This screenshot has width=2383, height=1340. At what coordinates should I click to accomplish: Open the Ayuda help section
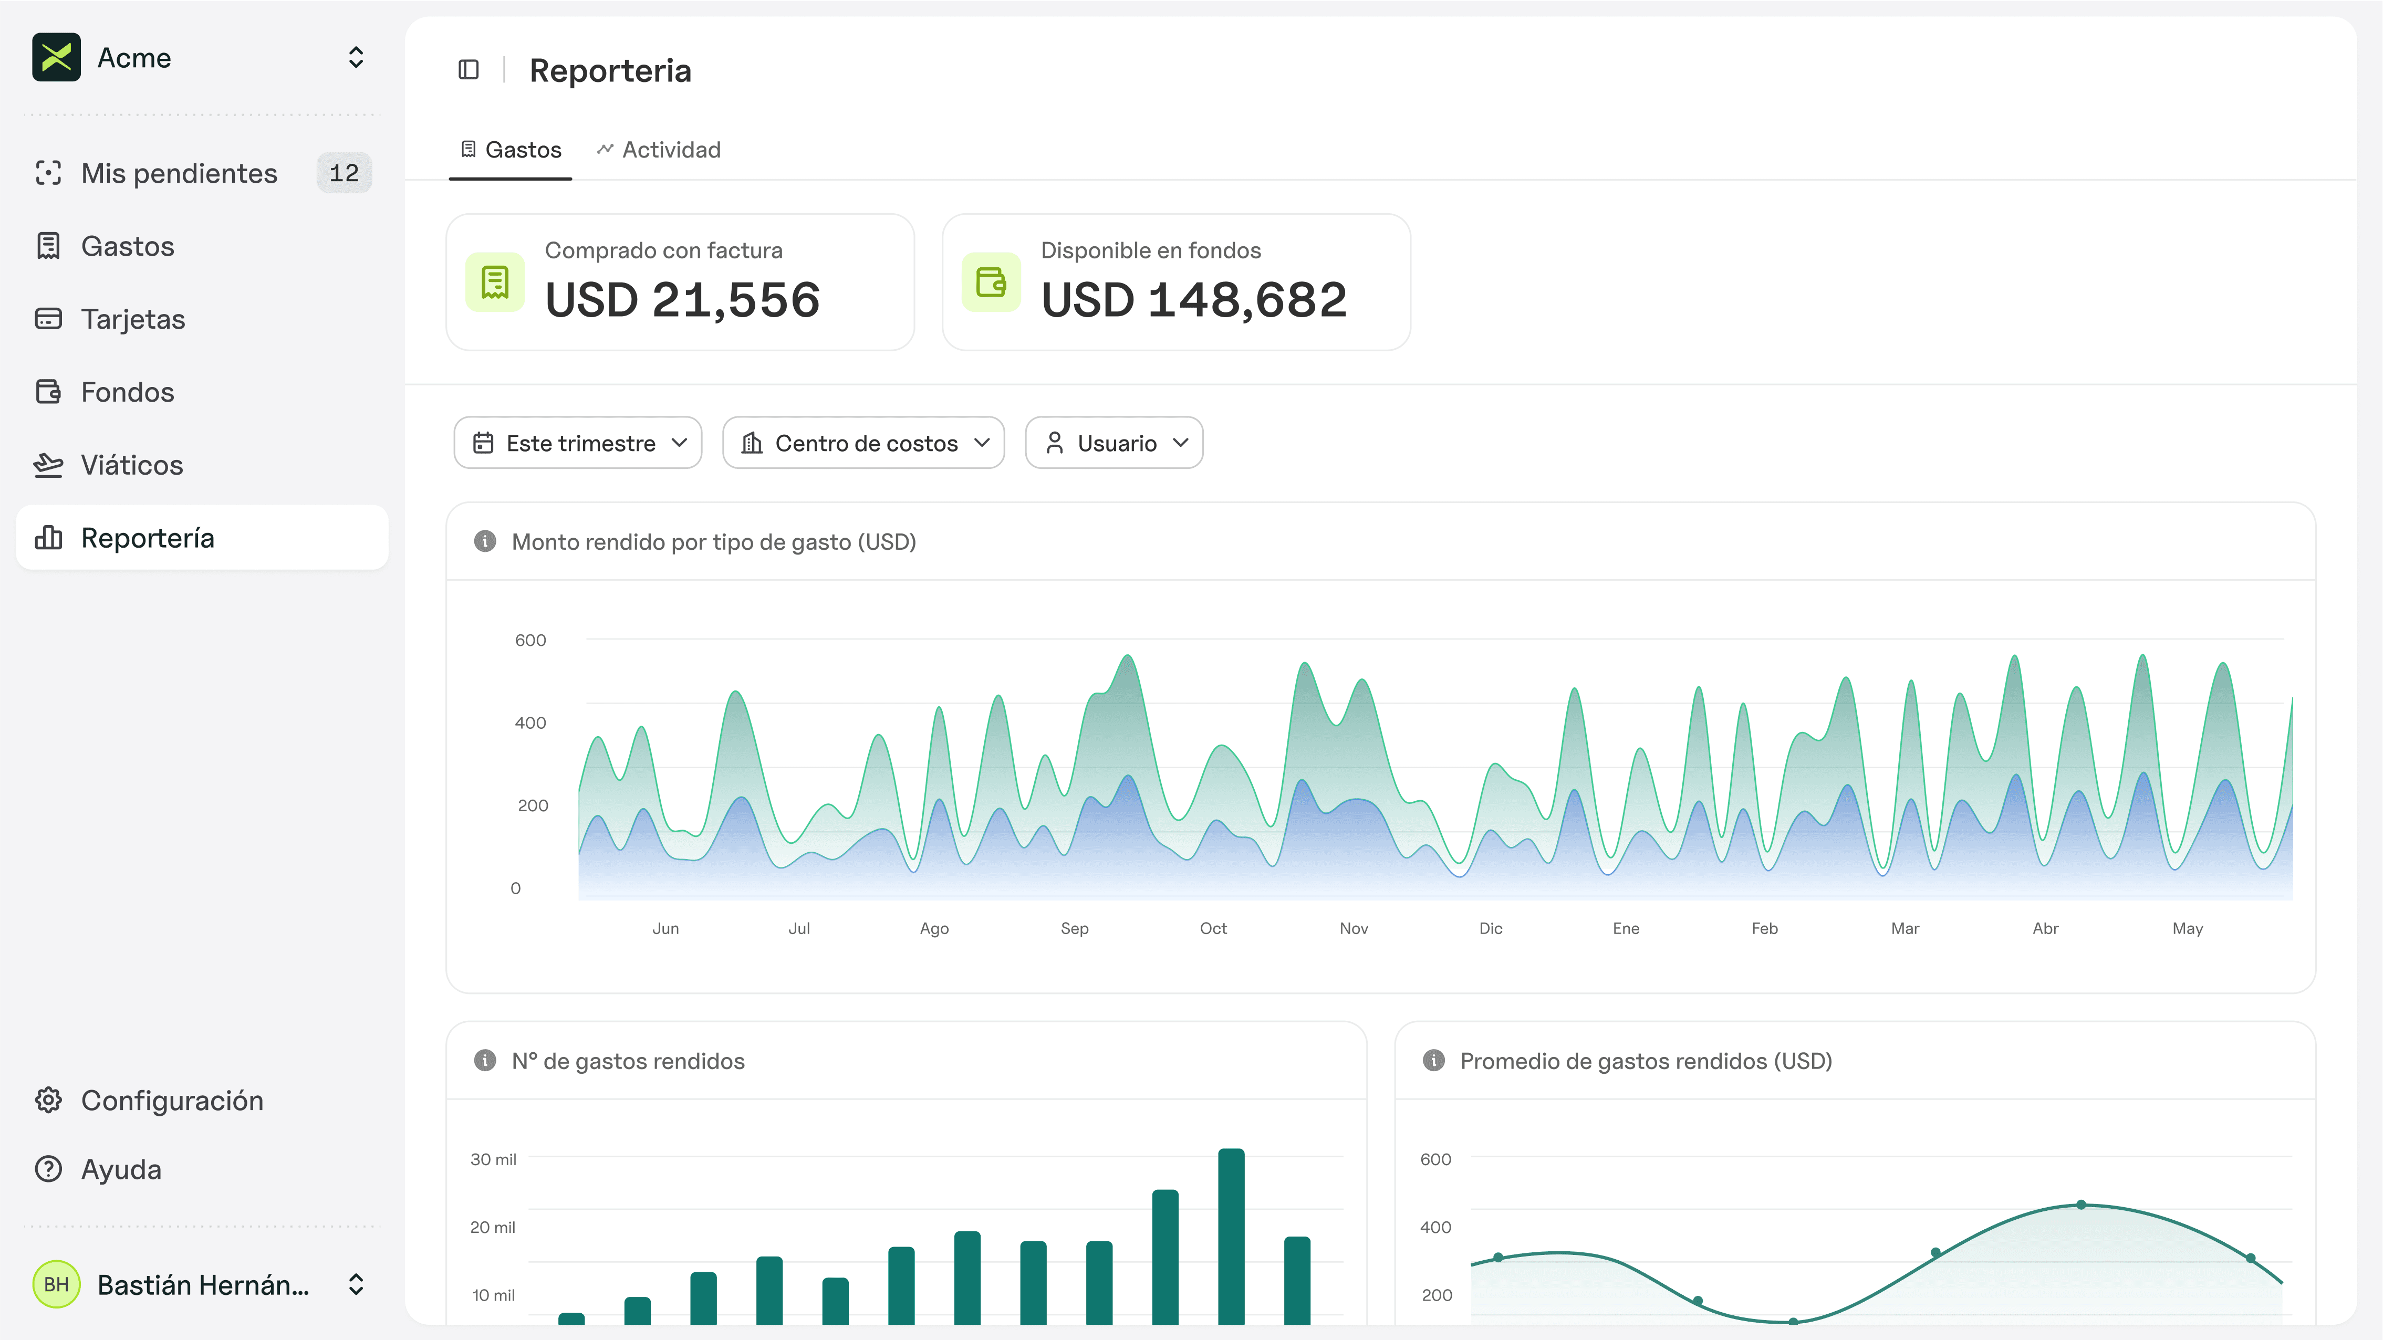(121, 1169)
